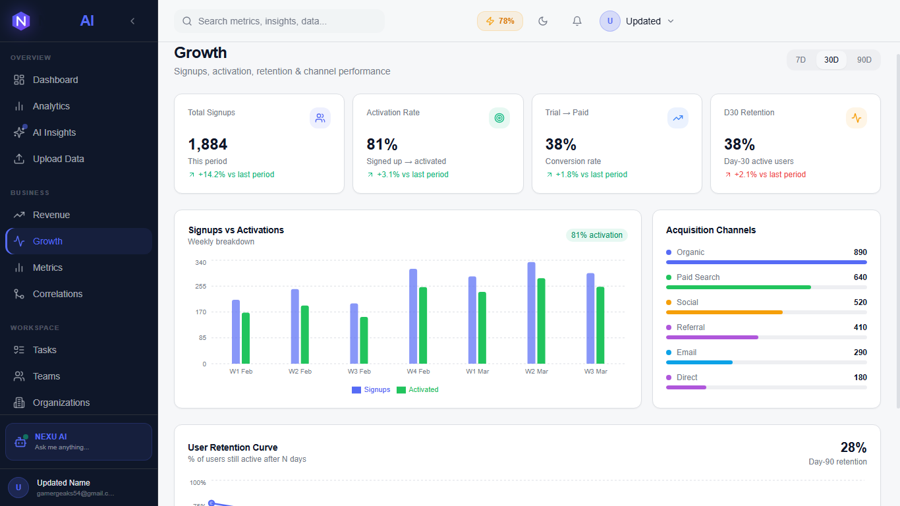The width and height of the screenshot is (900, 506).
Task: Click the search metrics input field
Action: tap(279, 20)
